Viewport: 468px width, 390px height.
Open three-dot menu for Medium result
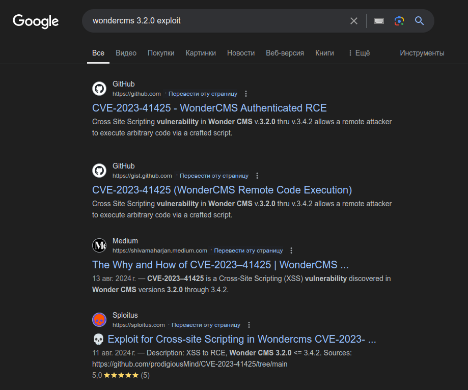tap(291, 250)
